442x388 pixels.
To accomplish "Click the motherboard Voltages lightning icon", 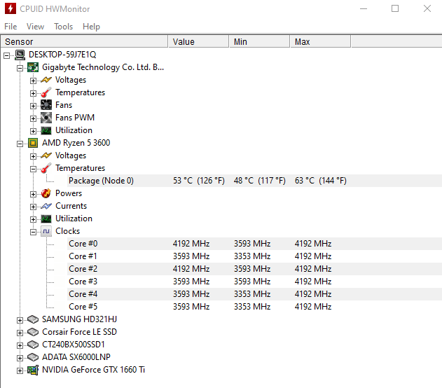I will 46,80.
